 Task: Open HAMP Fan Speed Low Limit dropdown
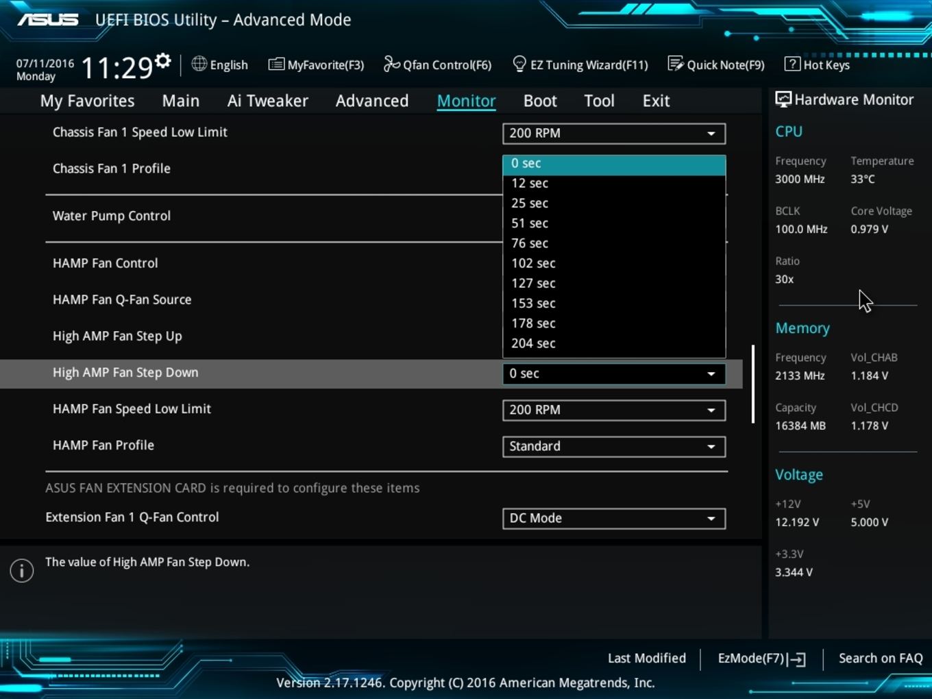(614, 410)
